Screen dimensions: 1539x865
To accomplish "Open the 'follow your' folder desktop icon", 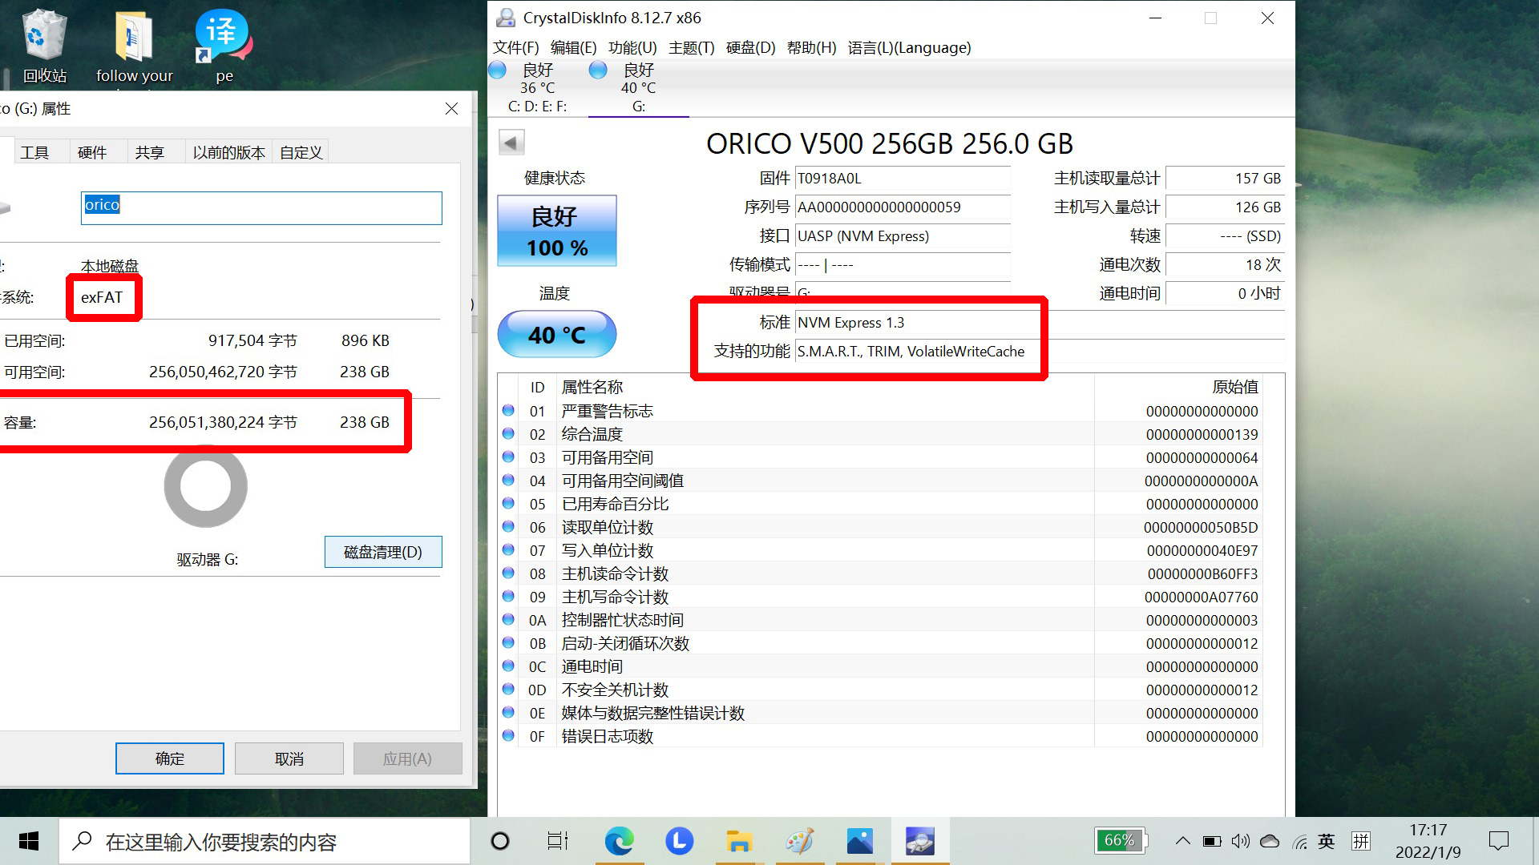I will [134, 44].
